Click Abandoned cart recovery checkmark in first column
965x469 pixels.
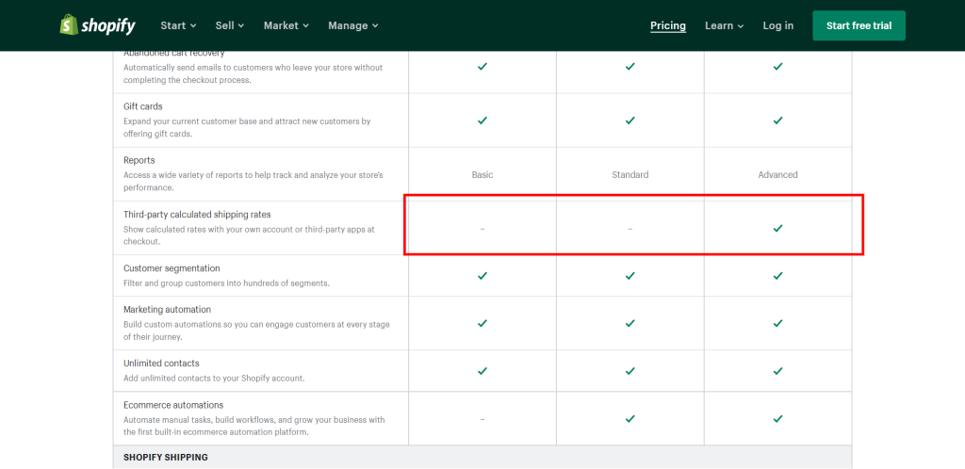click(482, 66)
